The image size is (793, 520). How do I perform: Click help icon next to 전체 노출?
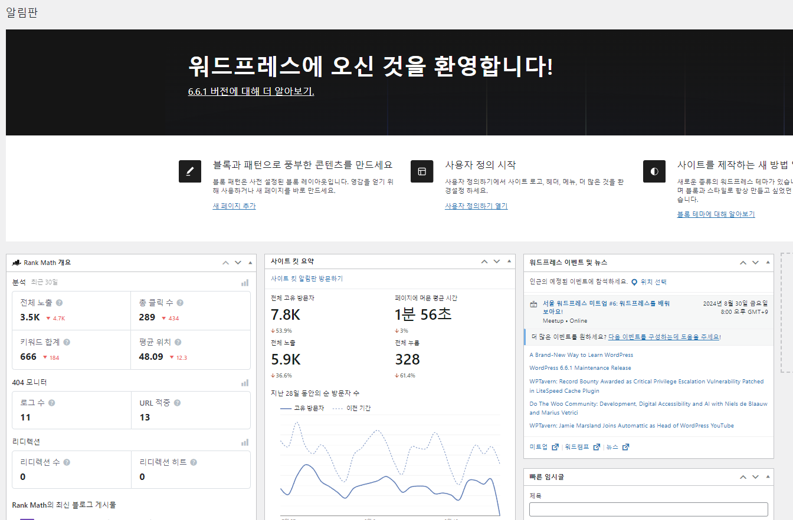59,303
